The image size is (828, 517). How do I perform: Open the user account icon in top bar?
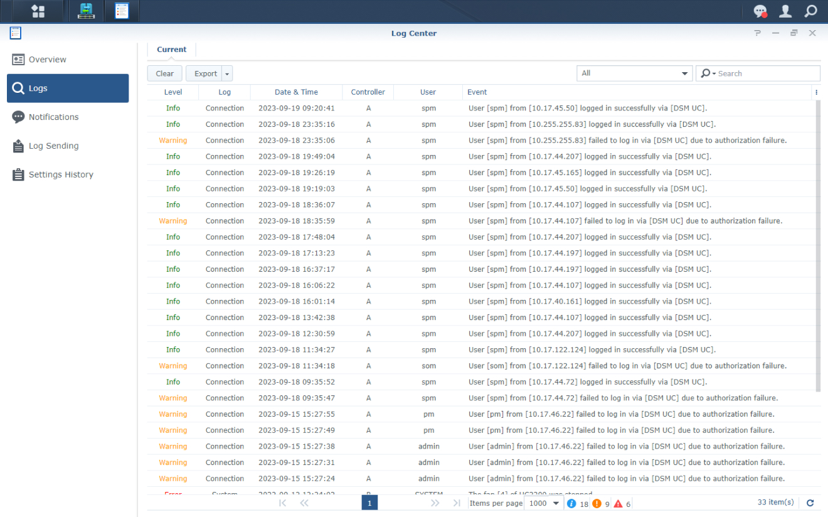coord(785,11)
